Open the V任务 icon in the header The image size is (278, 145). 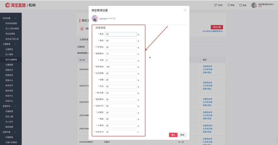[216, 5]
